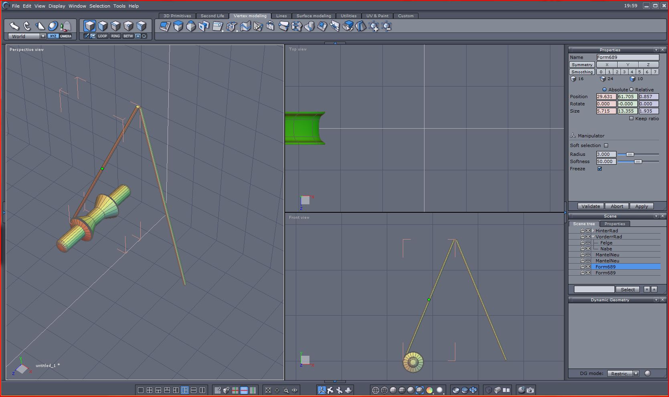Switch to face selection mode cube
Screen dimensions: 669x397
[x=103, y=26]
